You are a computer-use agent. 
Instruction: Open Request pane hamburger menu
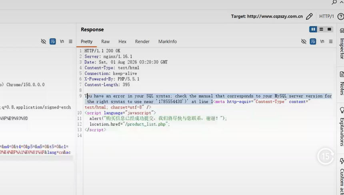(70, 42)
